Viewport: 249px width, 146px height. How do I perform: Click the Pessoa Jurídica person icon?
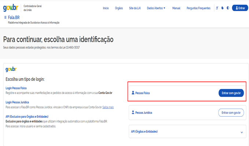(x=133, y=112)
